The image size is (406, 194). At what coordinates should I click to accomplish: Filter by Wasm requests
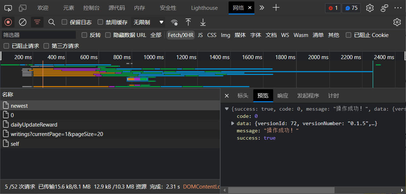pyautogui.click(x=301, y=35)
